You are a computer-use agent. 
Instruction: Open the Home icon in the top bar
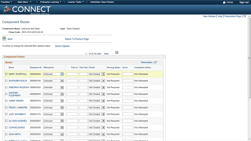[x=224, y=2]
